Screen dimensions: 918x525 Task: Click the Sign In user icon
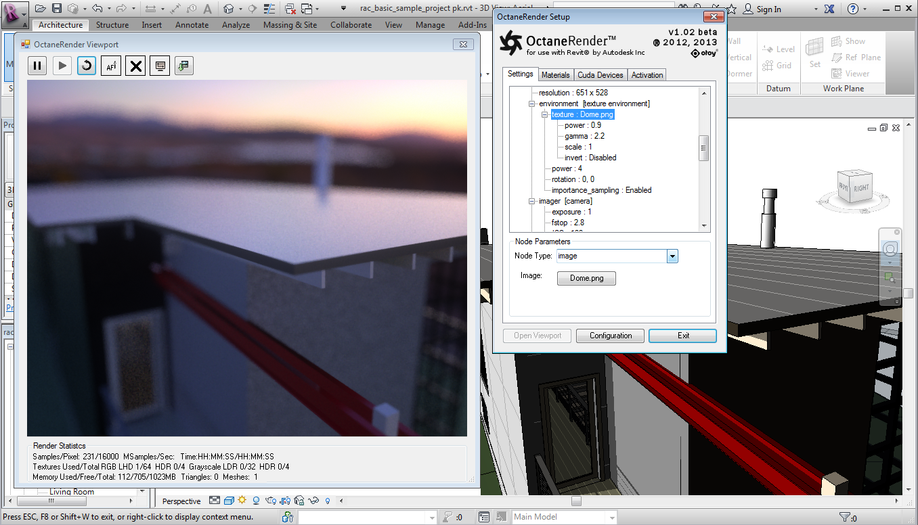(748, 9)
